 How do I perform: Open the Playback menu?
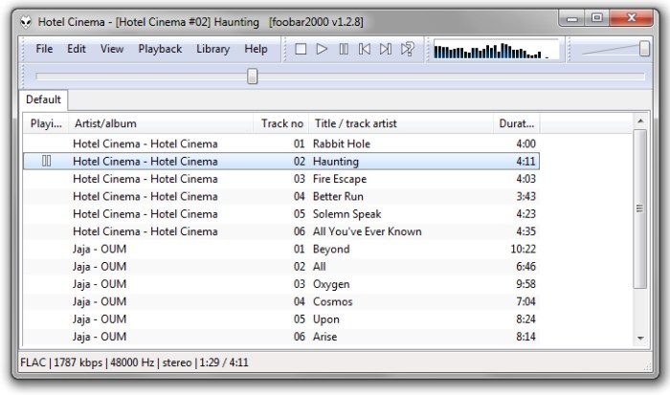(160, 49)
